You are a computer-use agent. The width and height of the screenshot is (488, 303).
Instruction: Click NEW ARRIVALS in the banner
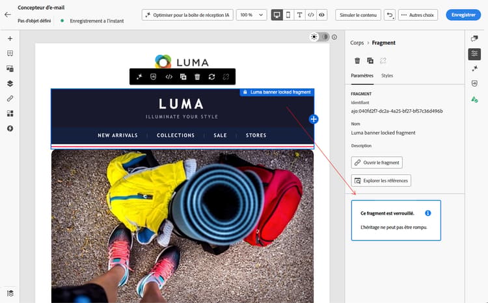[x=118, y=135]
